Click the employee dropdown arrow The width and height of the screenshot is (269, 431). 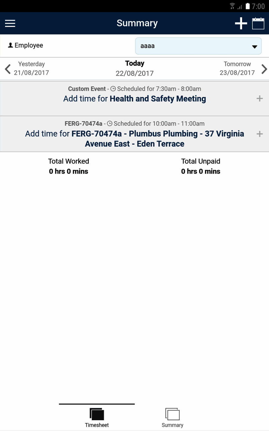tap(254, 47)
